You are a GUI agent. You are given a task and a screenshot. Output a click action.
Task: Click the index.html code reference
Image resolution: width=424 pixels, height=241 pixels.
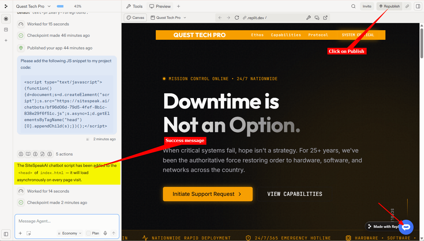52,173
